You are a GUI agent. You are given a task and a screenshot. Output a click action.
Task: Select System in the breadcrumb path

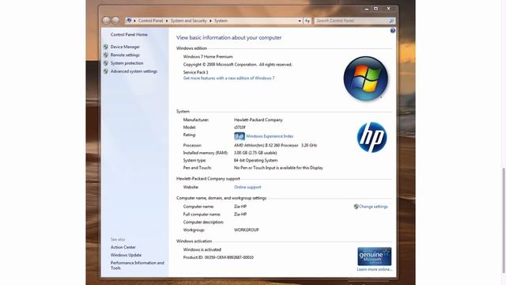(x=221, y=21)
